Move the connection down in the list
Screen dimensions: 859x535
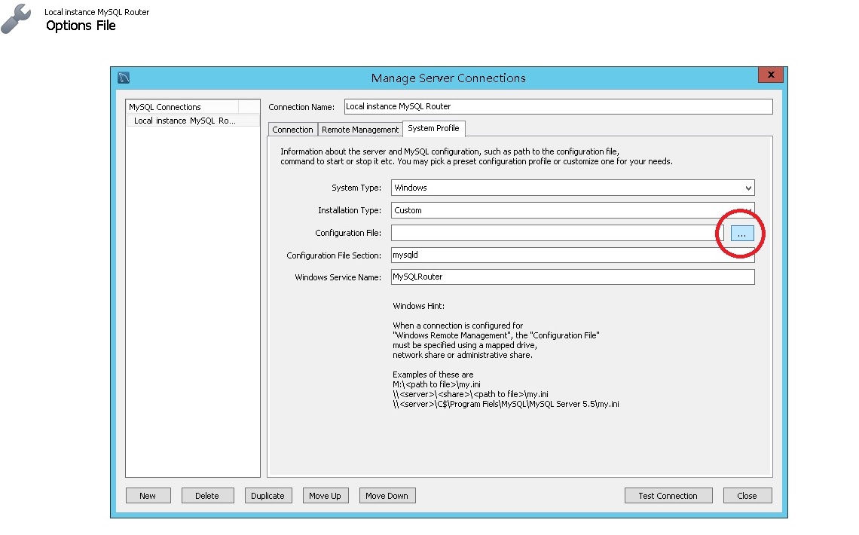point(387,495)
